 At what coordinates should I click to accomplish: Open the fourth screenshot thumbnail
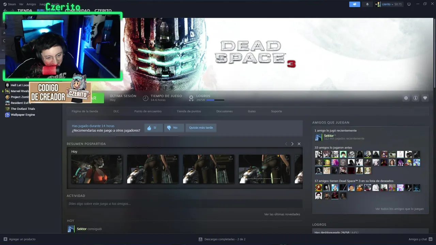tap(264, 169)
